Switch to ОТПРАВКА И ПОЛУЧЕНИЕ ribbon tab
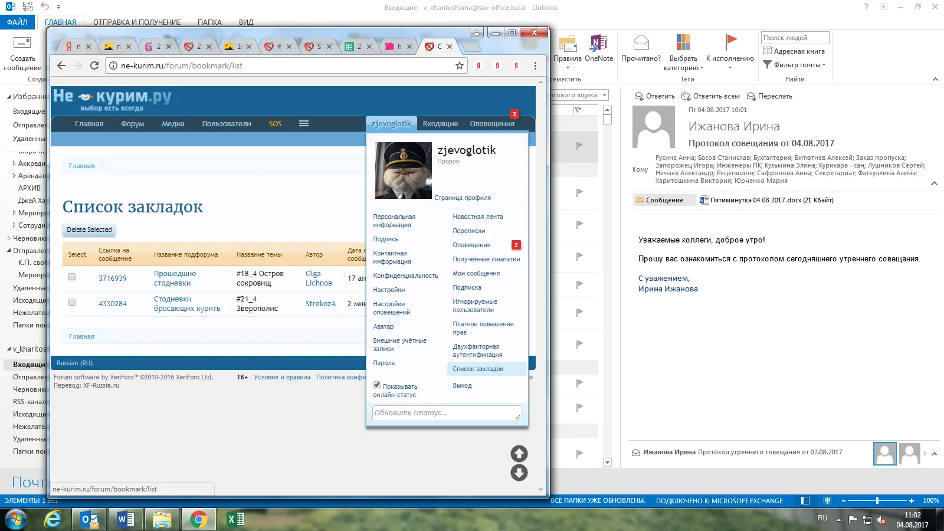Screen dimensions: 944x531 pyautogui.click(x=137, y=22)
